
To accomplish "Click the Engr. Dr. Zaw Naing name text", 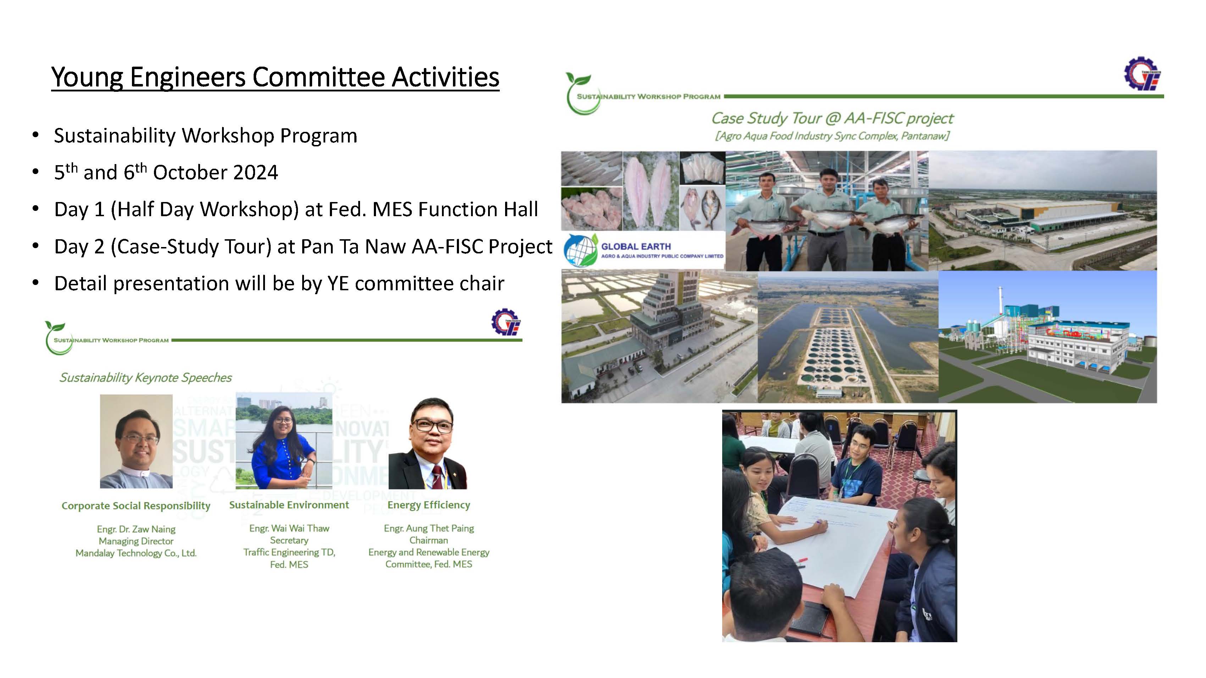I will pos(136,529).
